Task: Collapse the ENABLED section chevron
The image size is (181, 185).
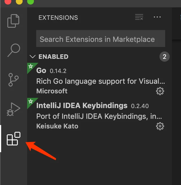Action: [x=33, y=57]
